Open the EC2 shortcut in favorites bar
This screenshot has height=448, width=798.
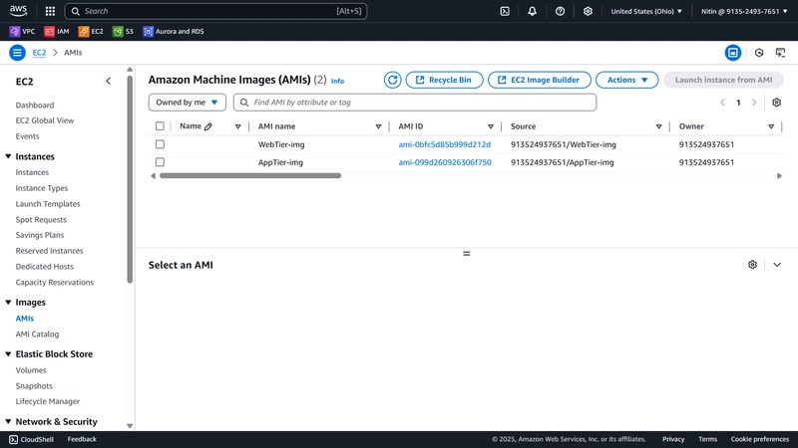[x=91, y=32]
